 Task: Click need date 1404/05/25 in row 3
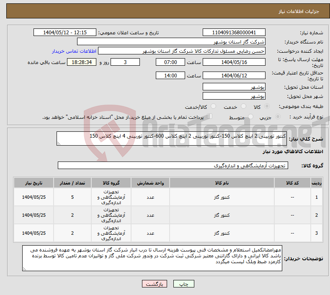pos(34,233)
